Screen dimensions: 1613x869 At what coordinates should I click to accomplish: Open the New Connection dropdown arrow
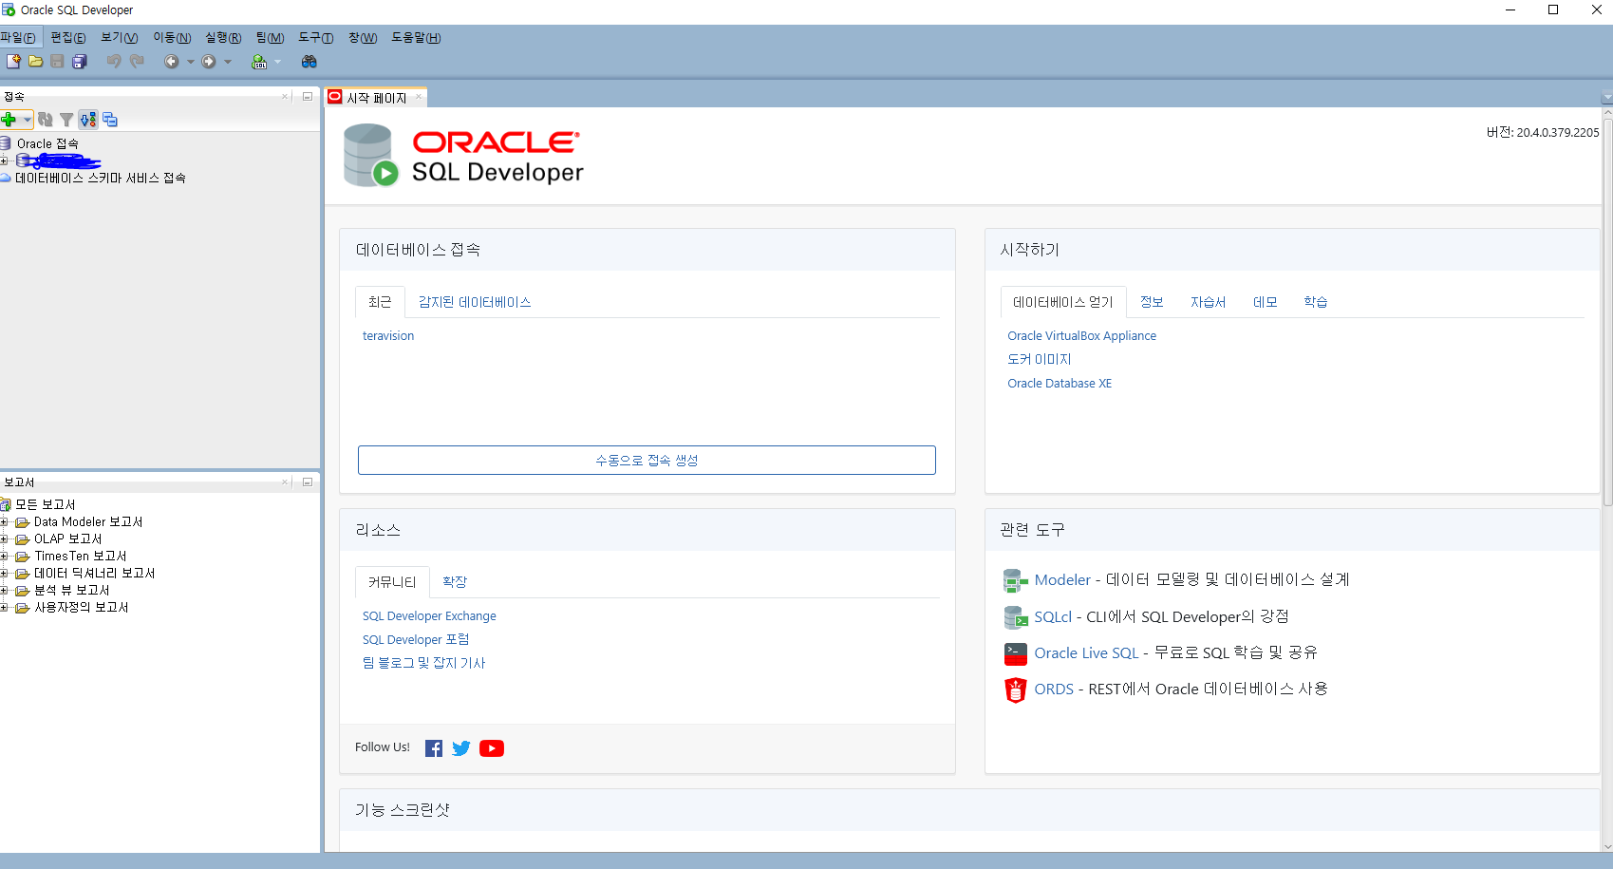[x=28, y=120]
